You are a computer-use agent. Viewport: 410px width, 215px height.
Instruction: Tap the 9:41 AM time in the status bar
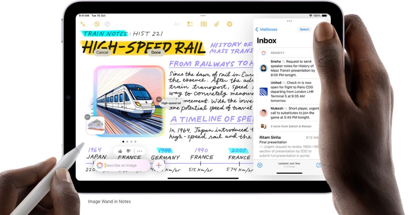point(84,16)
